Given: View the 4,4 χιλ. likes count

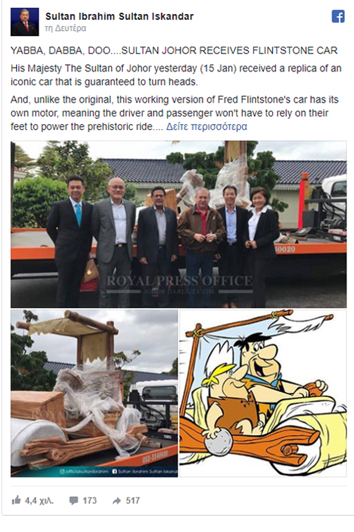Looking at the screenshot, I should pyautogui.click(x=39, y=501).
